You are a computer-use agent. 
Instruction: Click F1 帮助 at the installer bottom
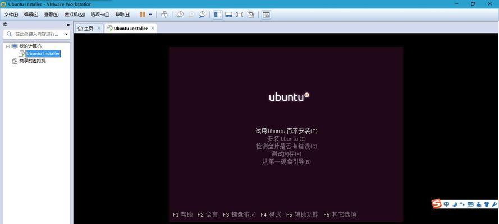[x=182, y=214]
